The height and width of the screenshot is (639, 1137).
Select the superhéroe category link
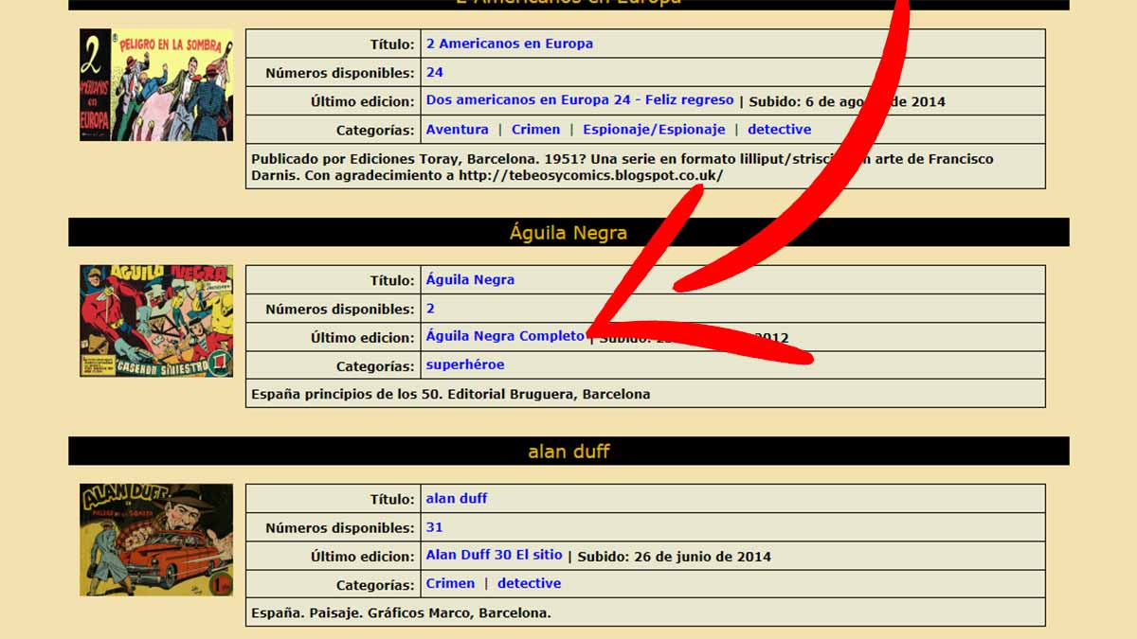tap(464, 365)
